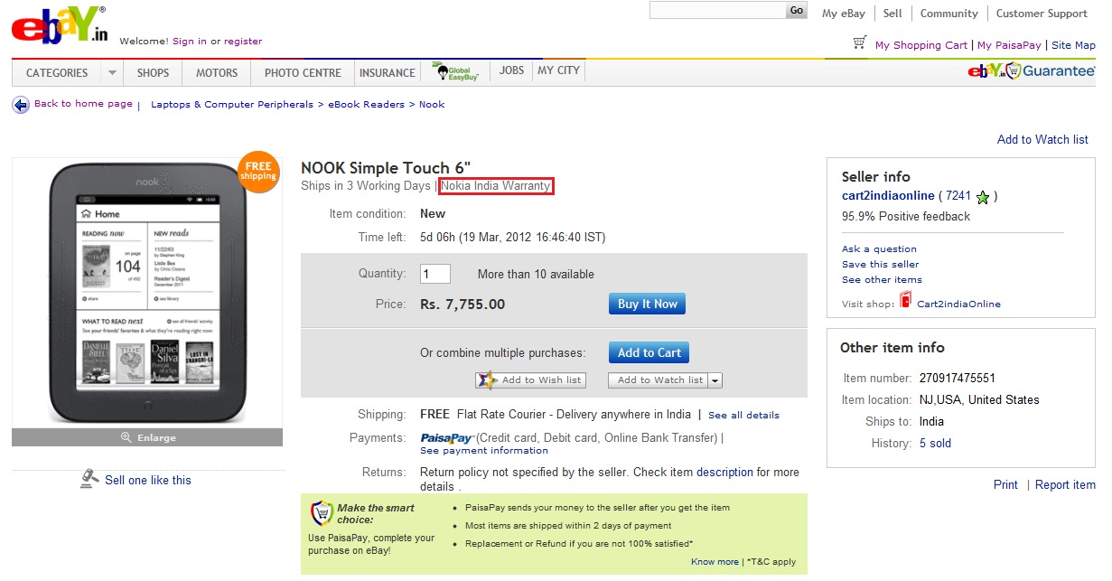
Task: Open the register link
Action: pos(243,41)
